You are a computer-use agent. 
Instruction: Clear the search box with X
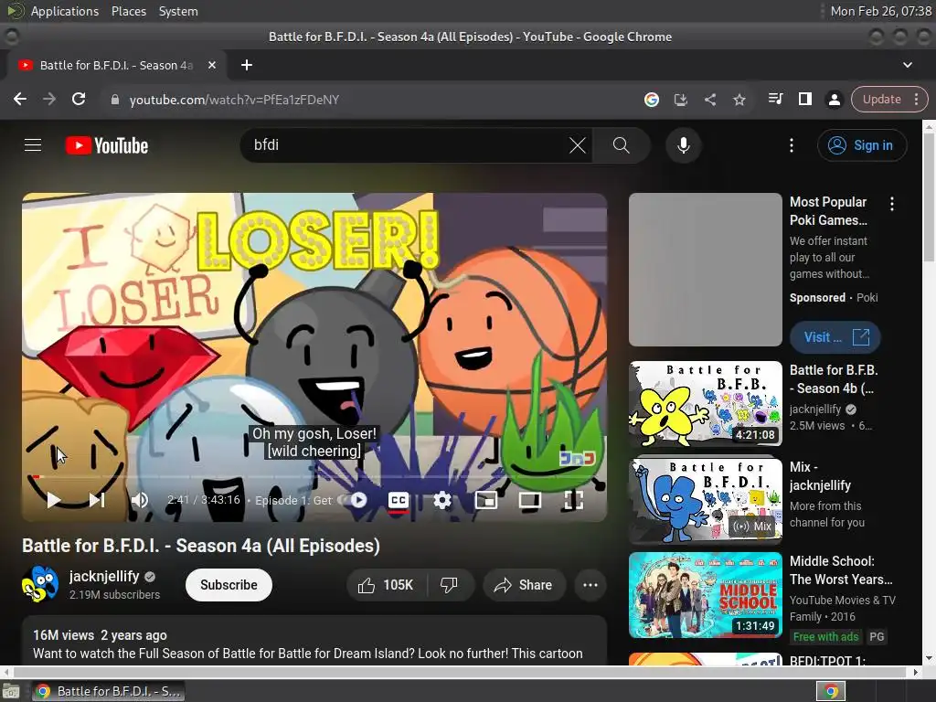tap(578, 145)
